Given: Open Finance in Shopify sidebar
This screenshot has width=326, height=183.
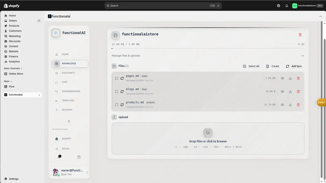Looking at the screenshot, I should 13,57.
